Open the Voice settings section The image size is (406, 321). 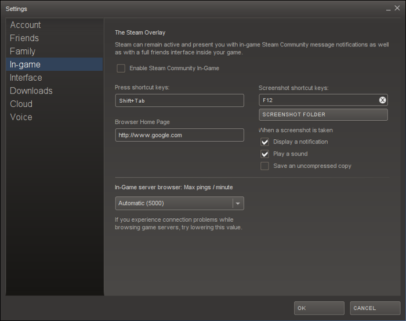(55, 117)
